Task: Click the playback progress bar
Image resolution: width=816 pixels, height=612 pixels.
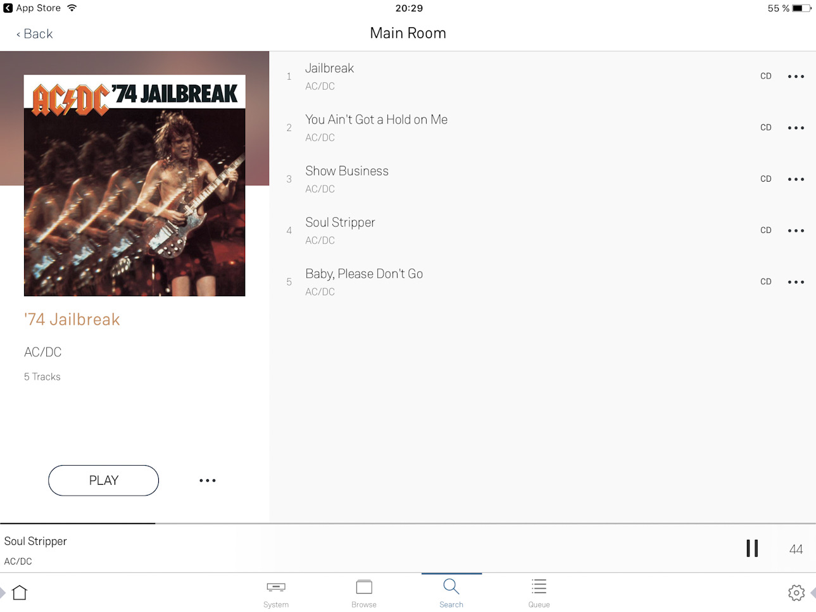Action: 408,523
